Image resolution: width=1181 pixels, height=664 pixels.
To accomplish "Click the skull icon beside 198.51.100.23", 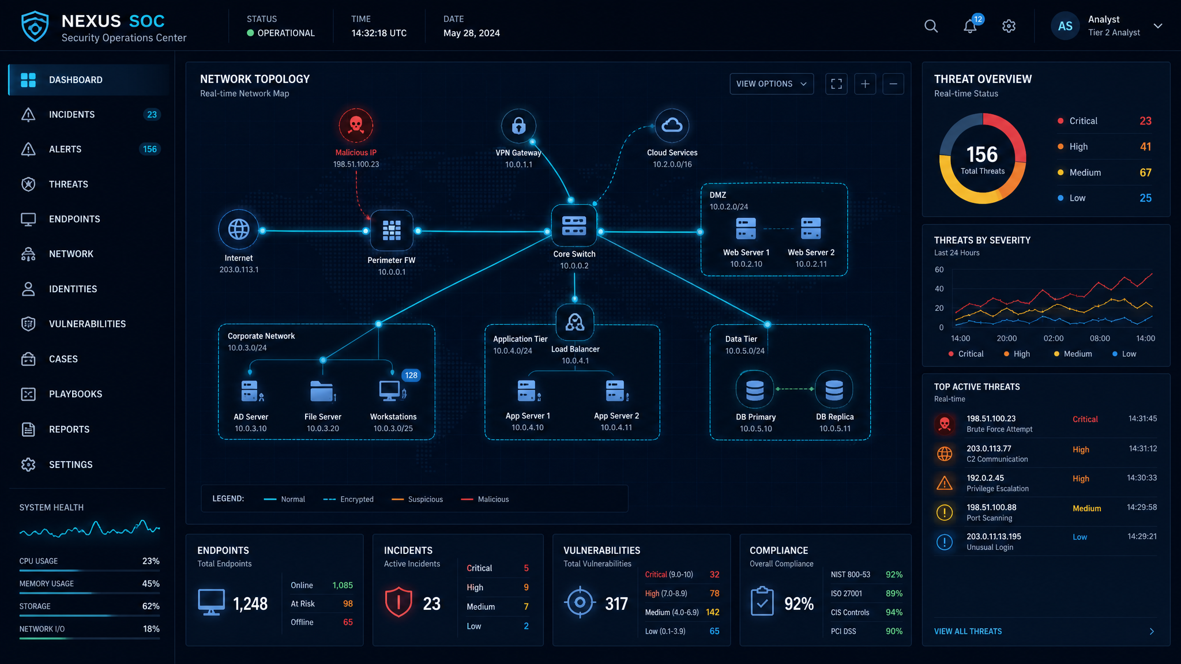I will [945, 424].
